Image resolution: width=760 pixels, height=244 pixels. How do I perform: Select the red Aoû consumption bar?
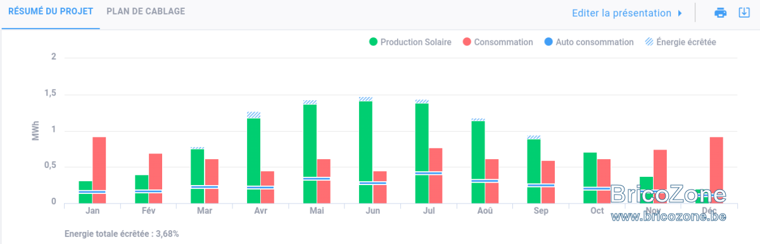491,181
